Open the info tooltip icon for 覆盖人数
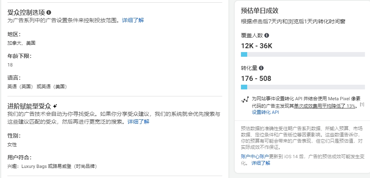The width and height of the screenshot is (370, 178). coord(267,35)
